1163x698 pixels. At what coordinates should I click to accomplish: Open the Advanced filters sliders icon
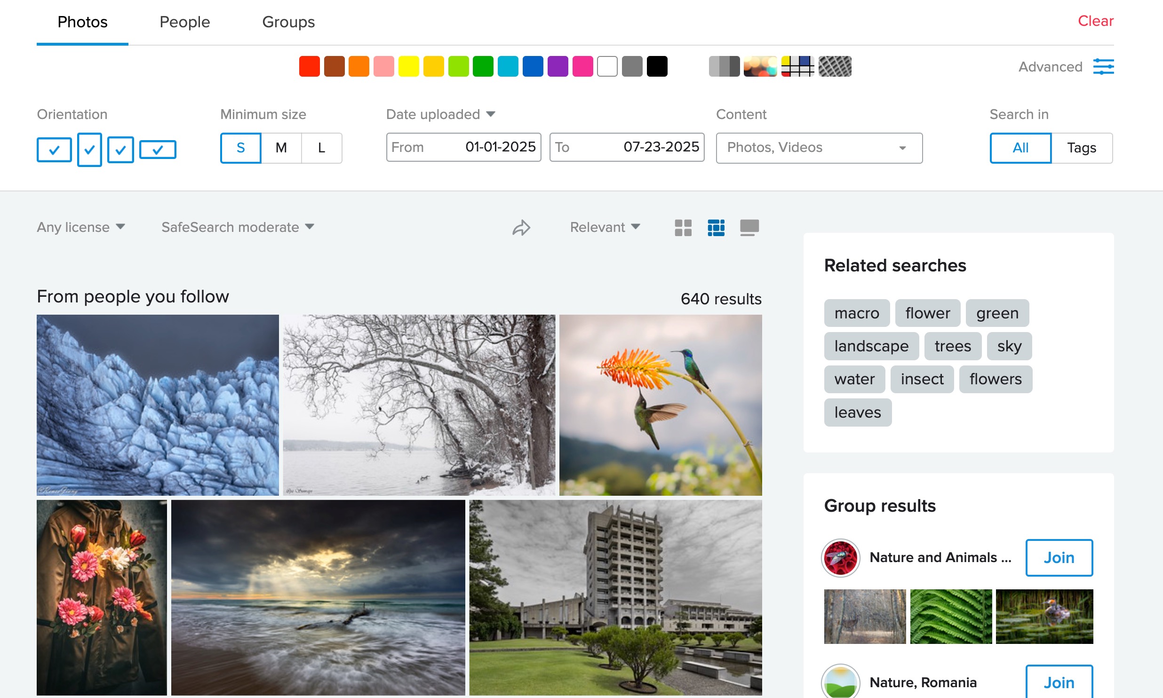1104,67
